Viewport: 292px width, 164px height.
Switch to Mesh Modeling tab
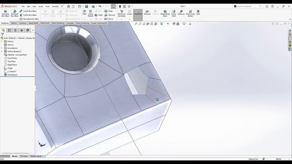pyautogui.click(x=58, y=23)
